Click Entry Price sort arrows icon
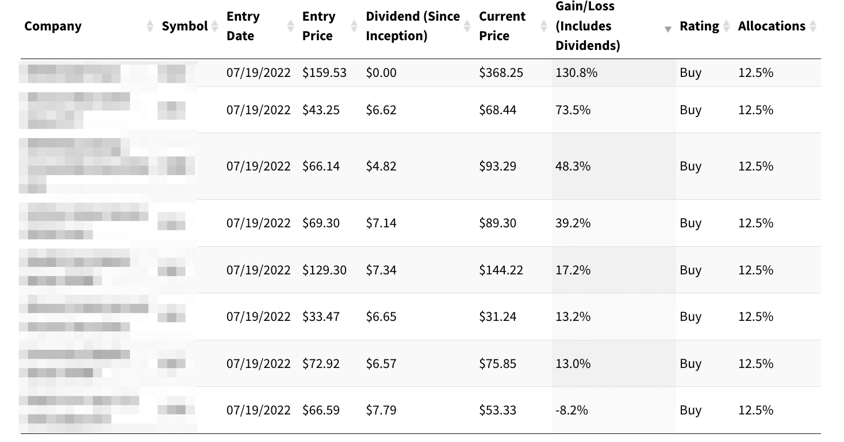 point(355,26)
